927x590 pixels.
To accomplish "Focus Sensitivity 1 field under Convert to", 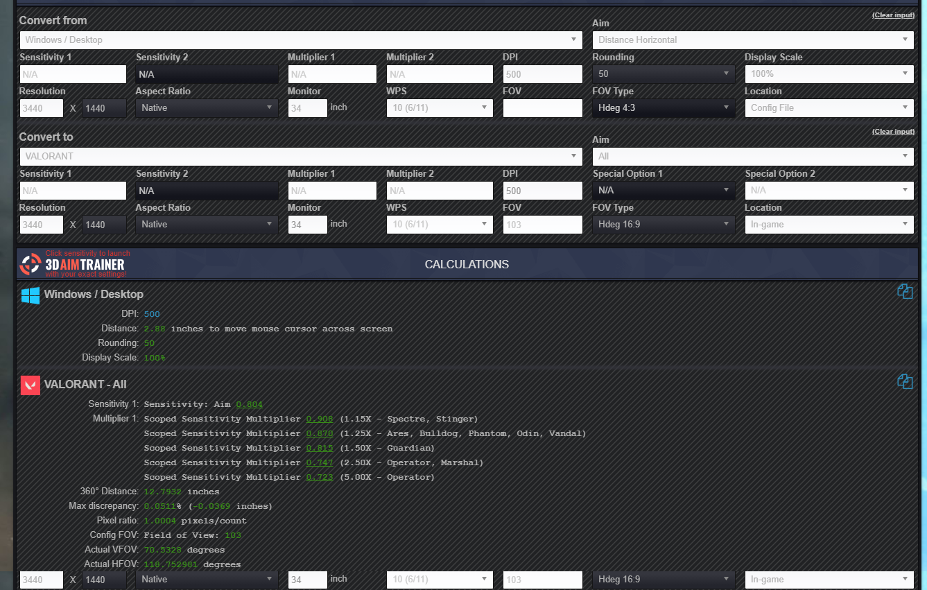I will [x=73, y=191].
